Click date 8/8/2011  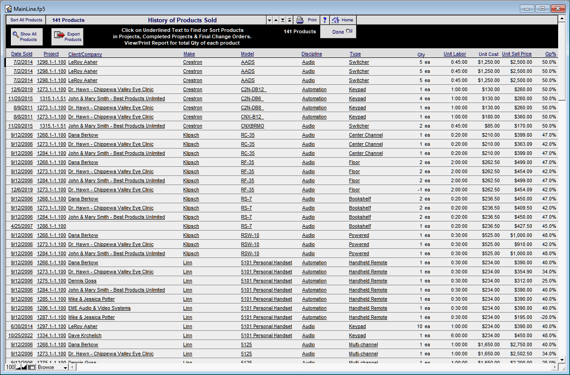[23, 117]
